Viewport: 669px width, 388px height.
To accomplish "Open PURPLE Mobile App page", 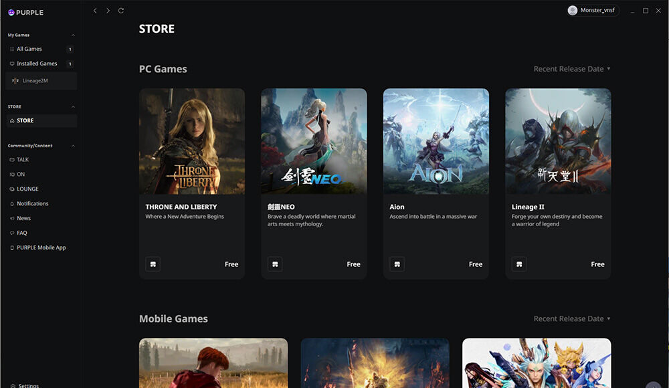I will (41, 248).
